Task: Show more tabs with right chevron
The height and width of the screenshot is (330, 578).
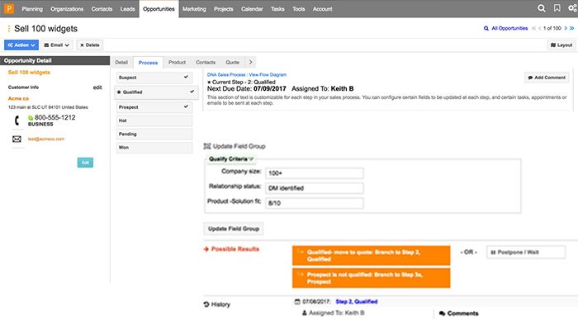Action: (x=250, y=62)
